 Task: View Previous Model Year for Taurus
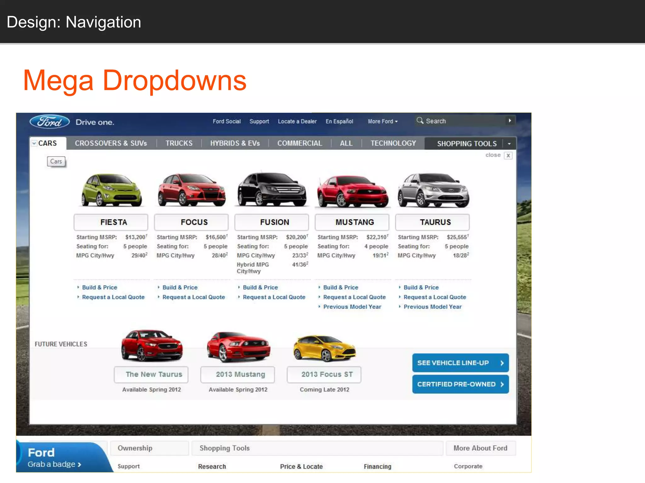pyautogui.click(x=432, y=307)
